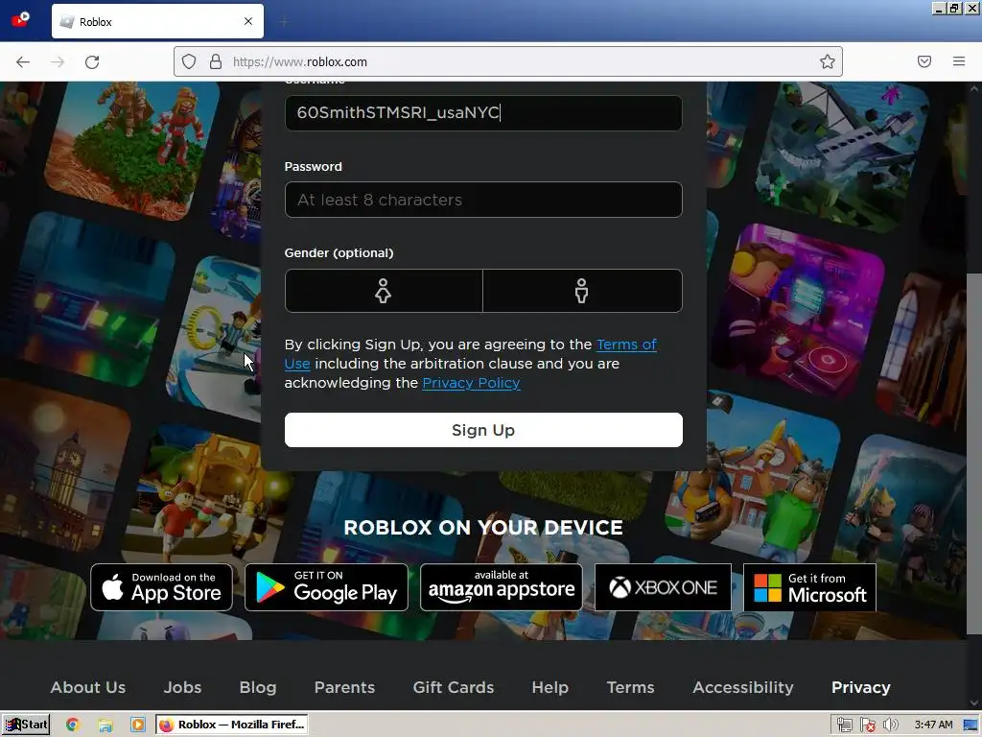Open the Jobs footer link
The image size is (982, 737).
click(182, 687)
